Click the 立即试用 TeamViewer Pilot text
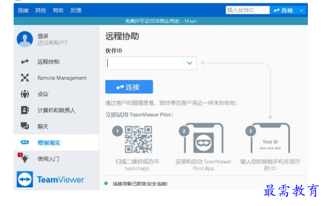 (140, 115)
